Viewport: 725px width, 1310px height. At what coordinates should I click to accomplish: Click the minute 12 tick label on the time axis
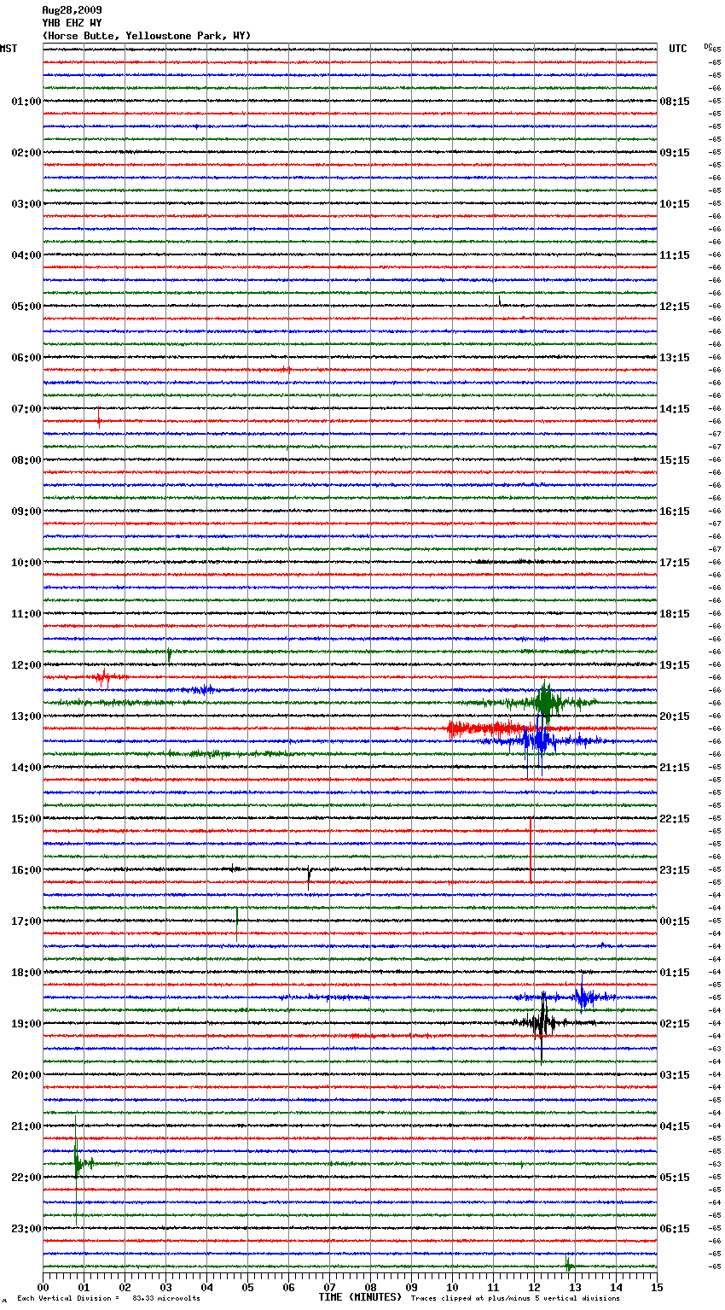click(534, 1287)
